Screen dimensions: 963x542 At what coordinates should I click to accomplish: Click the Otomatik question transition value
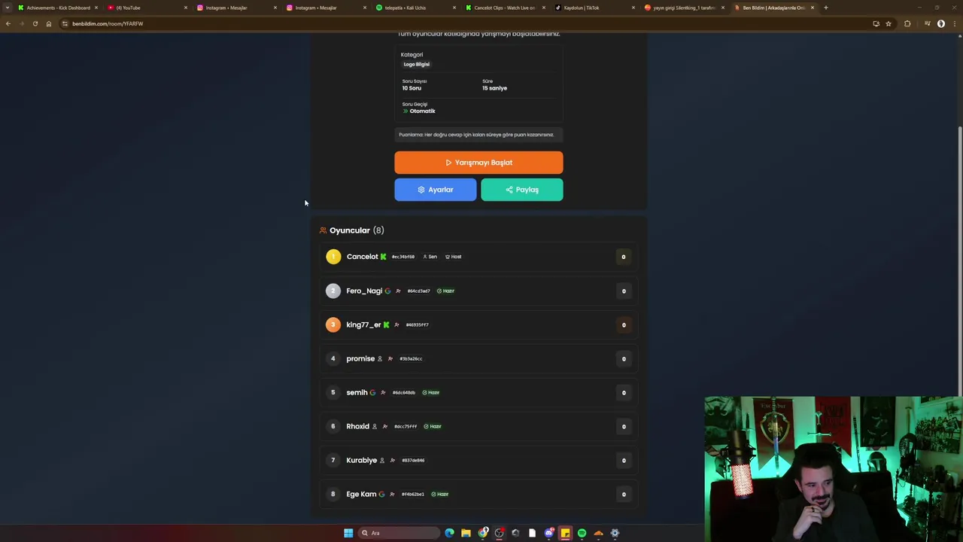(x=422, y=111)
